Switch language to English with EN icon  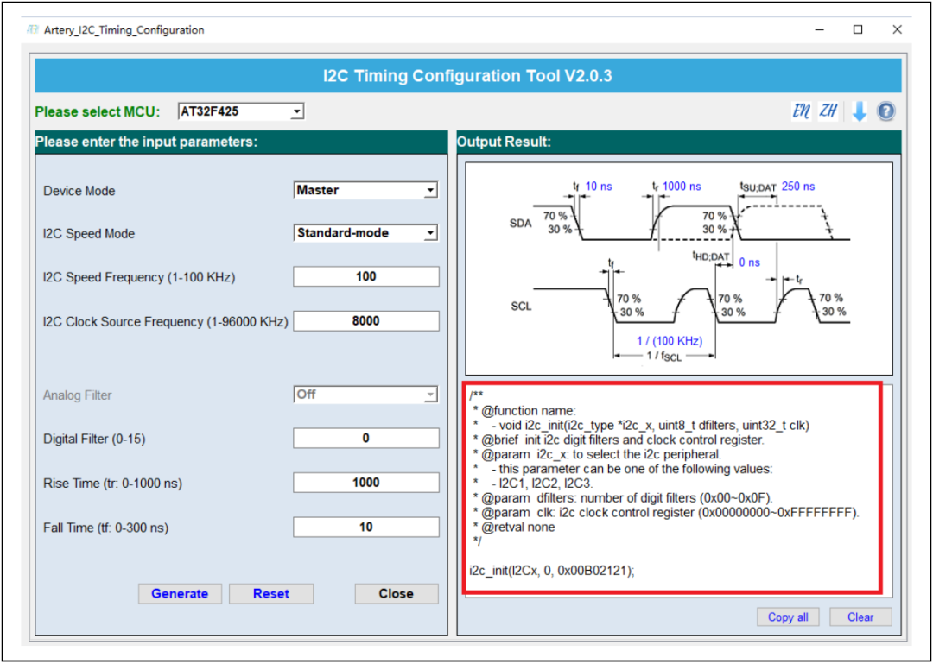click(x=801, y=111)
